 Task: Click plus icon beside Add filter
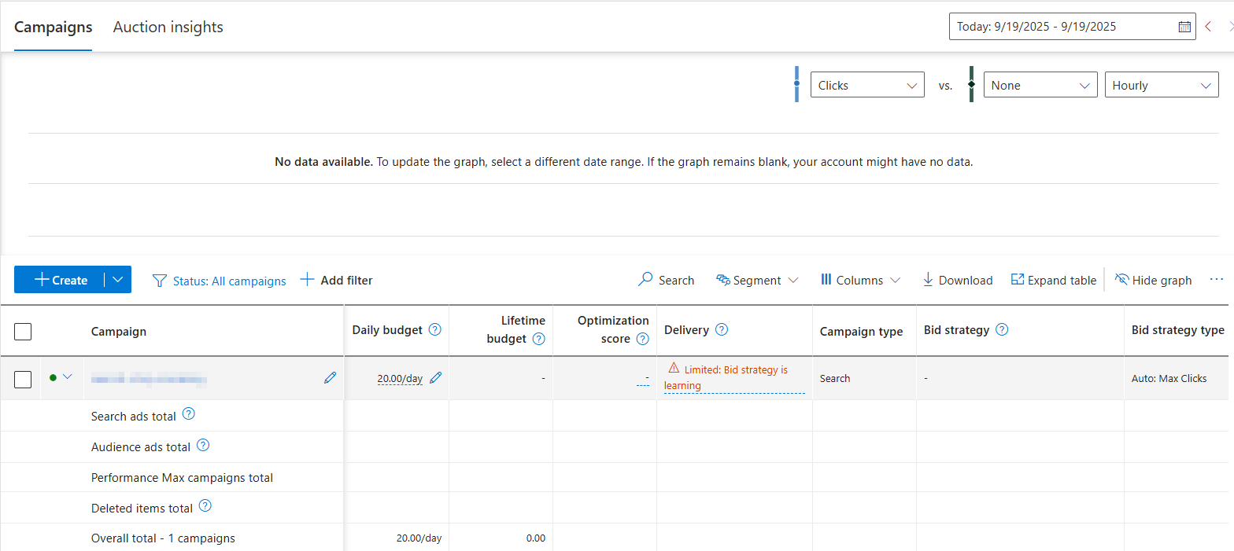[308, 280]
